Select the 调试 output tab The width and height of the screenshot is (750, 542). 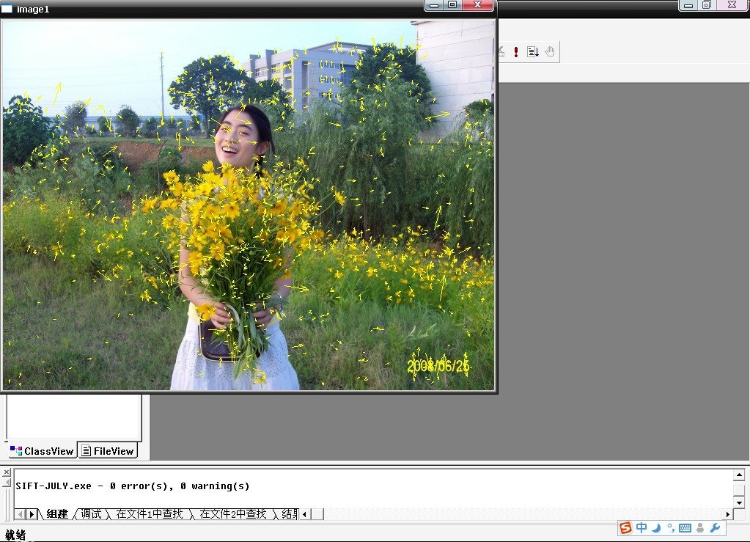91,514
